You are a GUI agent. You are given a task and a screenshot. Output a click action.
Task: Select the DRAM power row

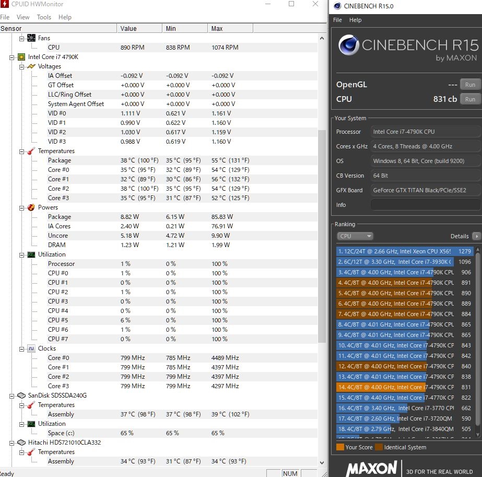click(x=182, y=245)
